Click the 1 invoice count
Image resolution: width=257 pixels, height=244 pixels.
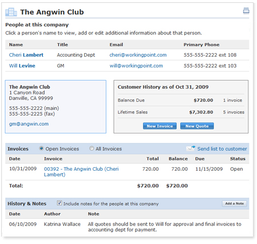(232, 100)
